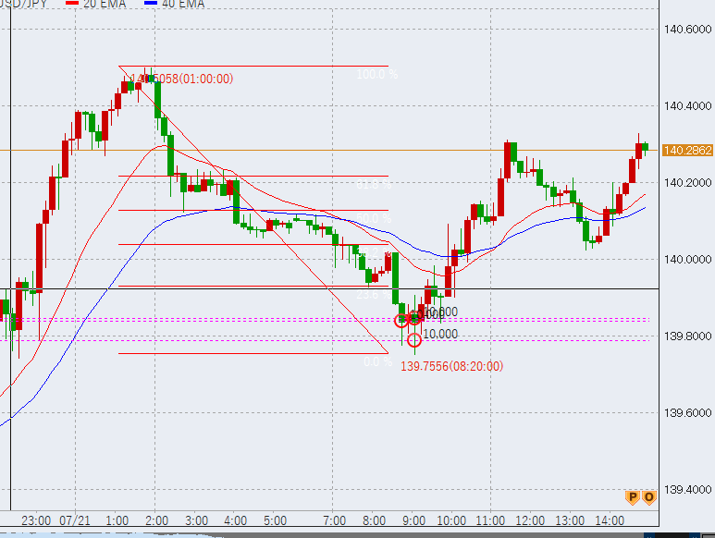Select the Fibonacci 100.0 % level label

coord(376,74)
